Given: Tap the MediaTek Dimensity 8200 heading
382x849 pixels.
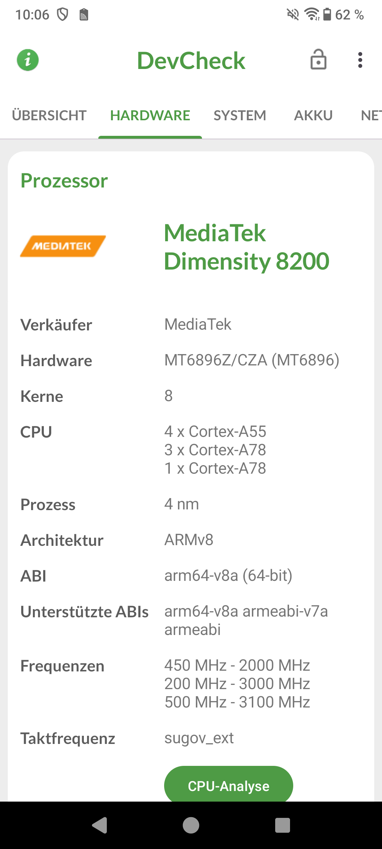Looking at the screenshot, I should (247, 247).
